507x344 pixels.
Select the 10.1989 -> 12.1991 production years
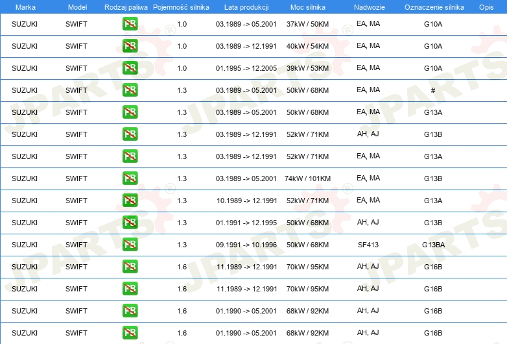click(247, 201)
